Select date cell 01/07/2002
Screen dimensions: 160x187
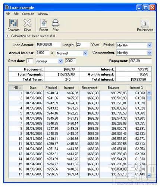[x=34, y=119]
